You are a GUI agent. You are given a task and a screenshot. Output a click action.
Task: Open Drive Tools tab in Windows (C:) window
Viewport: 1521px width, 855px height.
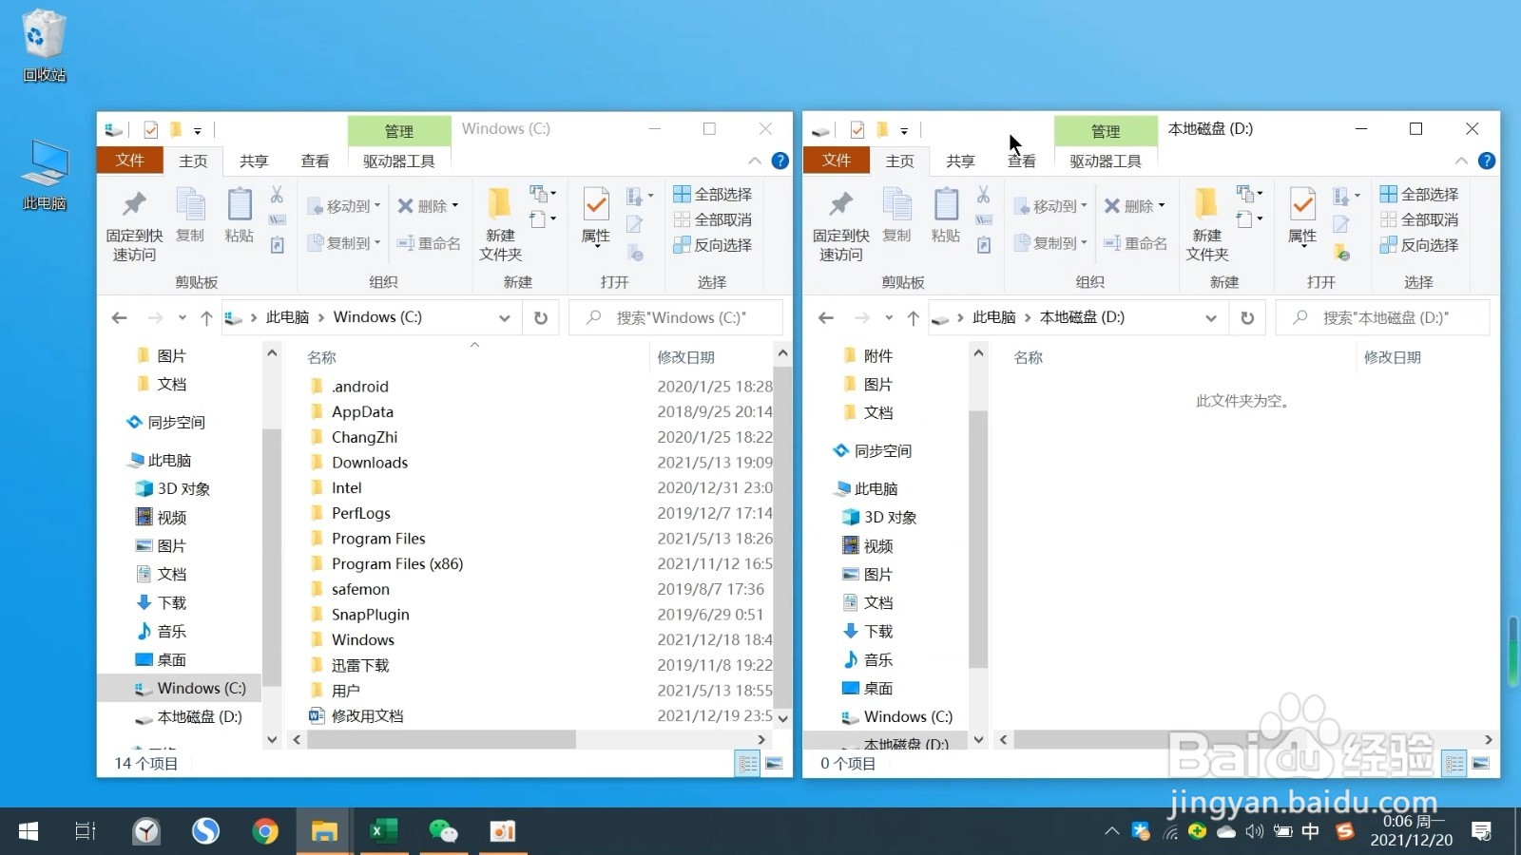coord(399,161)
